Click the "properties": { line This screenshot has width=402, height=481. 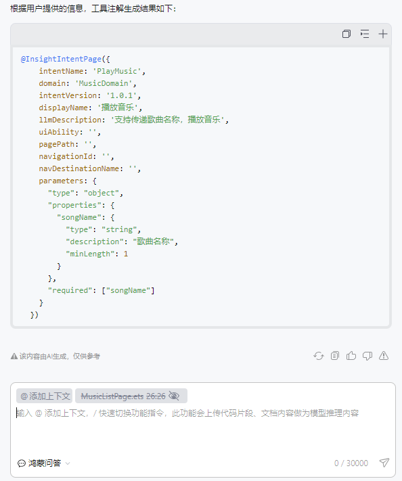coord(81,205)
